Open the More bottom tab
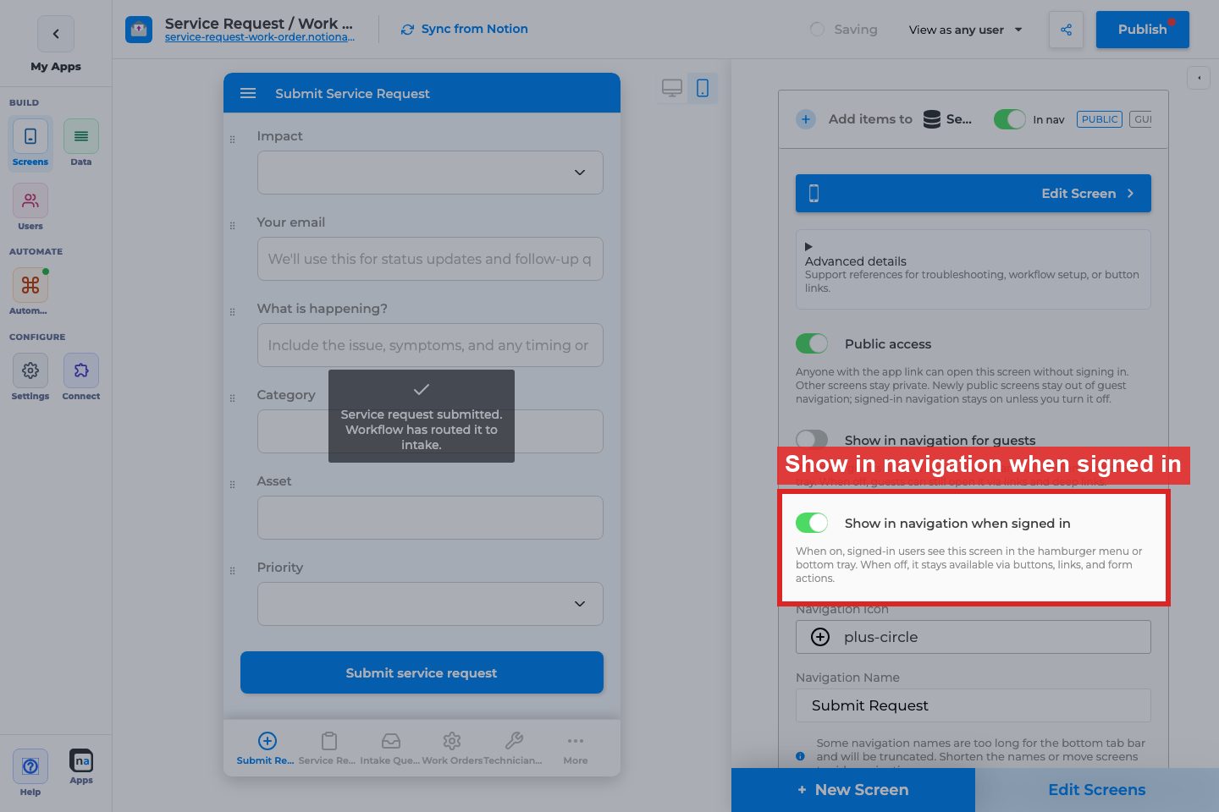 (576, 749)
